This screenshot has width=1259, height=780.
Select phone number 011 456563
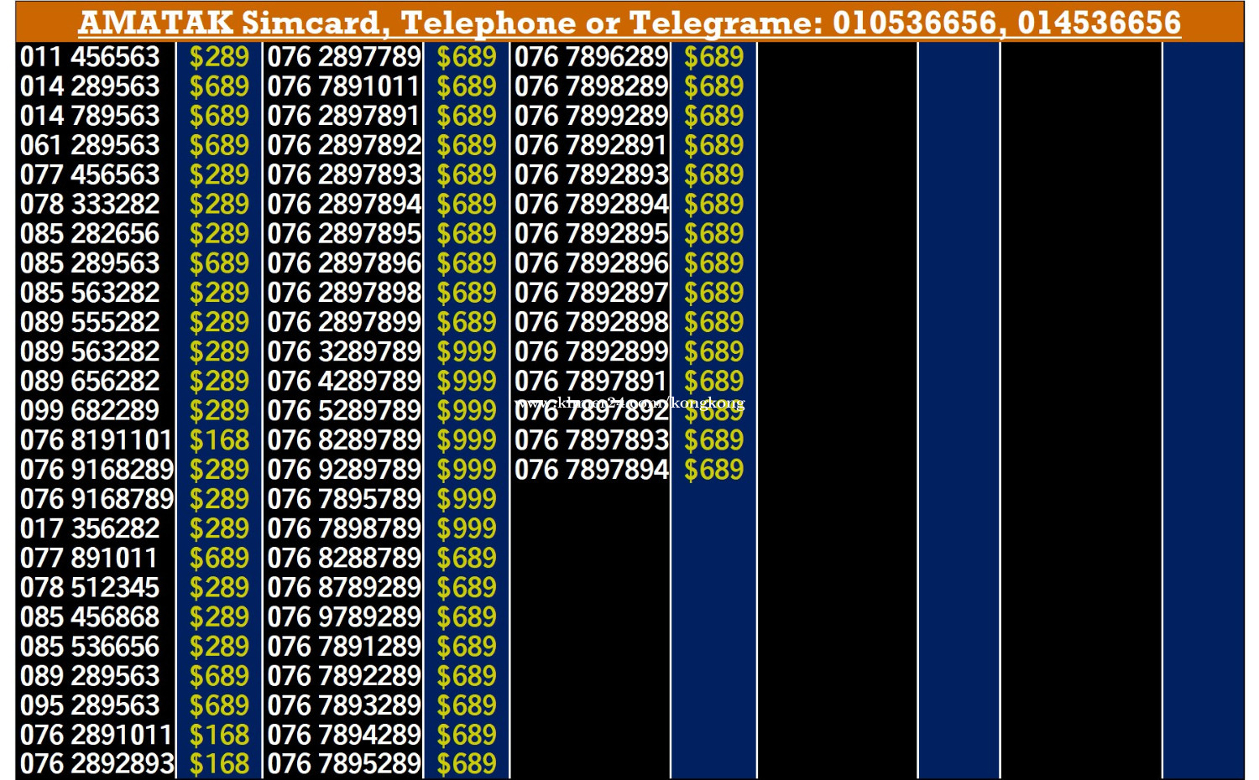[90, 57]
